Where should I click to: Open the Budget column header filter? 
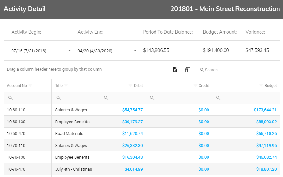261,85
